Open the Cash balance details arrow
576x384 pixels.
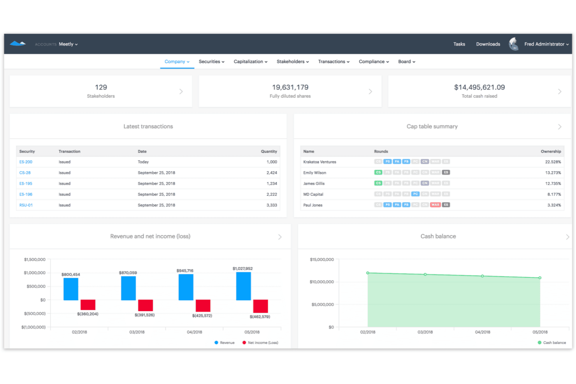point(567,237)
